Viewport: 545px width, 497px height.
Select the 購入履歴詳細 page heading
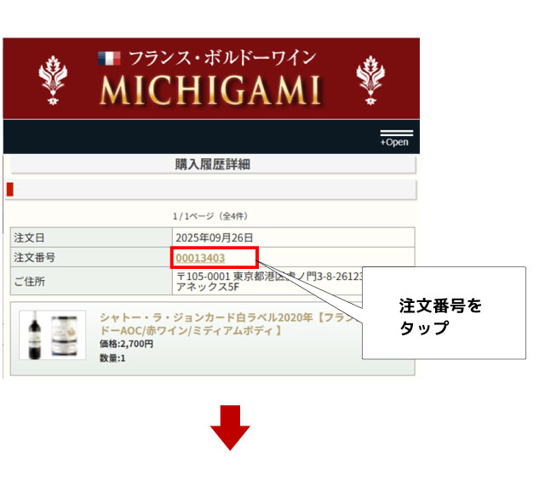coord(213,164)
